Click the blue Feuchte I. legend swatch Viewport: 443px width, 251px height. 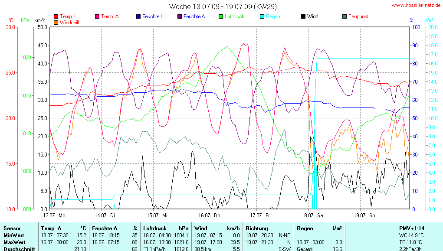tap(138, 16)
